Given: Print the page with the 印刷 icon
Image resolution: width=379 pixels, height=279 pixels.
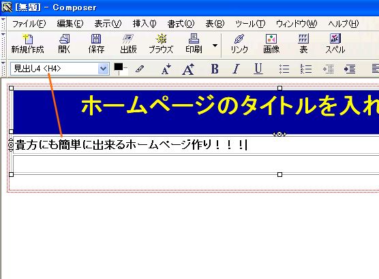Looking at the screenshot, I should pos(194,44).
